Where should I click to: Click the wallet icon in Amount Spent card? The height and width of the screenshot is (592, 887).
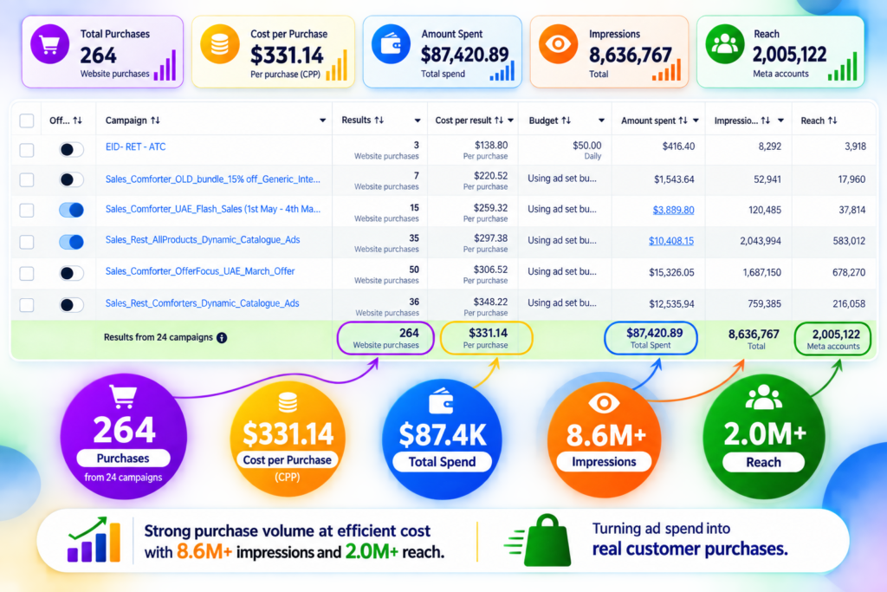click(391, 44)
